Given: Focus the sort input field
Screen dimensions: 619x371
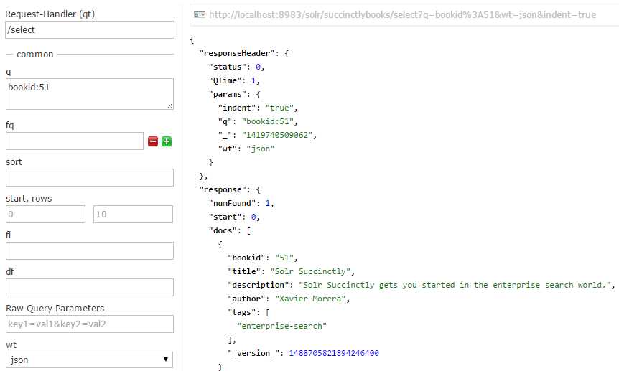Looking at the screenshot, I should pos(90,178).
